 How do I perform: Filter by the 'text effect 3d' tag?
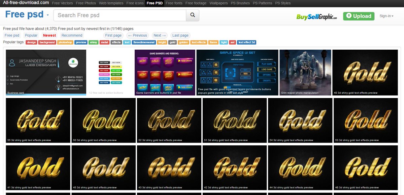(247, 42)
